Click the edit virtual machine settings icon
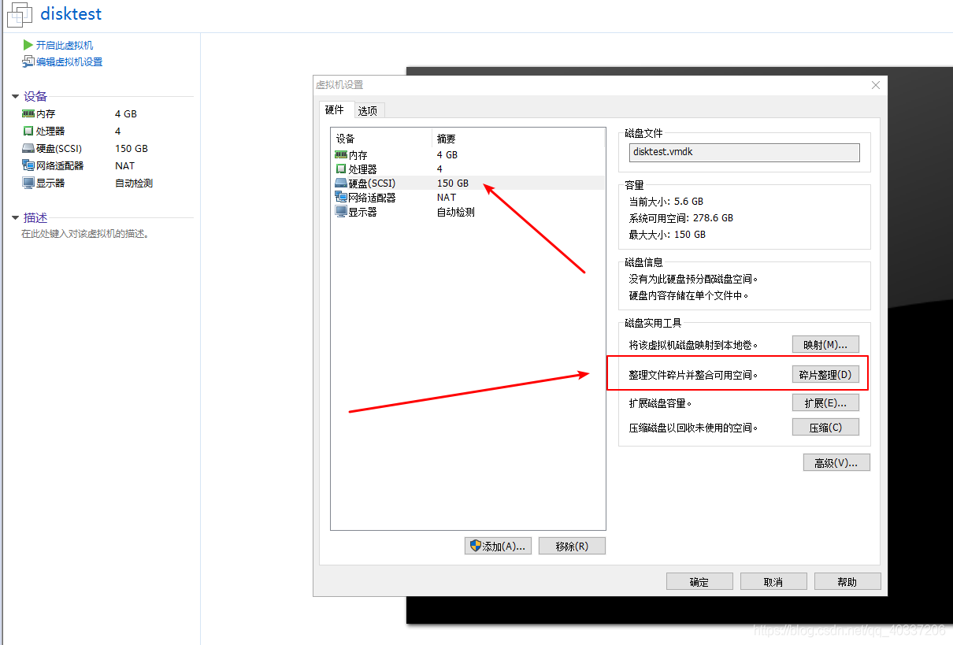 tap(28, 62)
